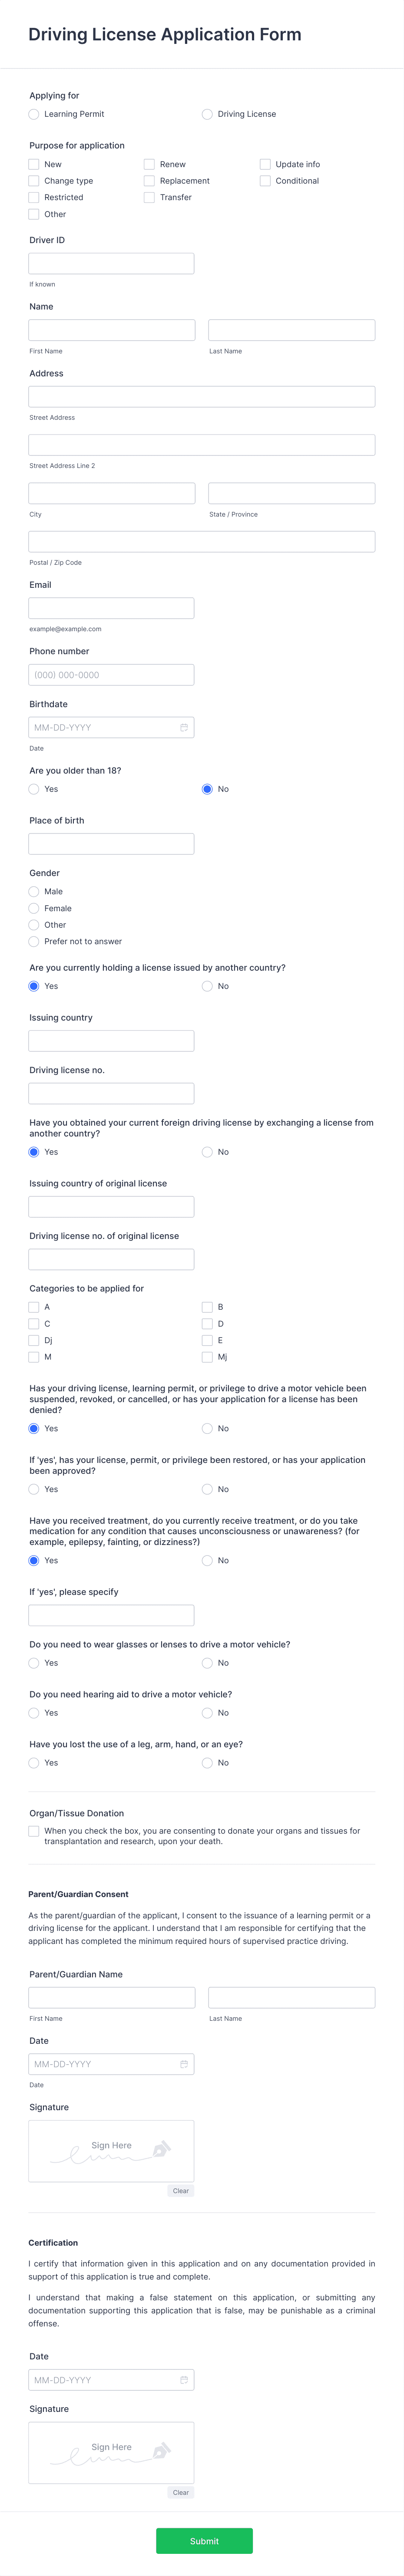Select 'Prefer not to answer' for gender
Image resolution: width=404 pixels, height=2576 pixels.
tap(33, 941)
